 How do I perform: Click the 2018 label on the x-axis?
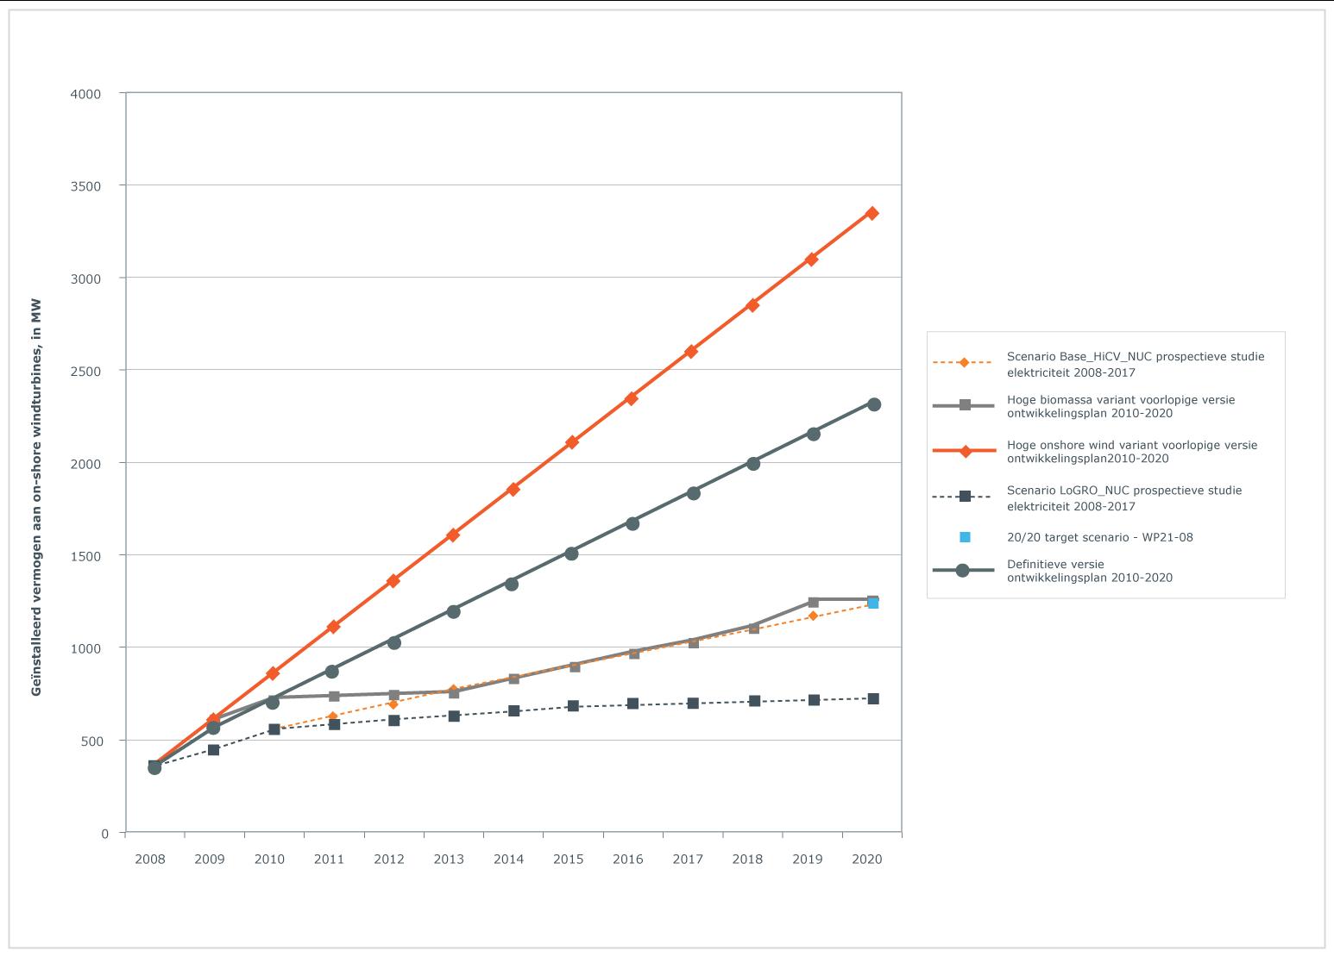(747, 860)
